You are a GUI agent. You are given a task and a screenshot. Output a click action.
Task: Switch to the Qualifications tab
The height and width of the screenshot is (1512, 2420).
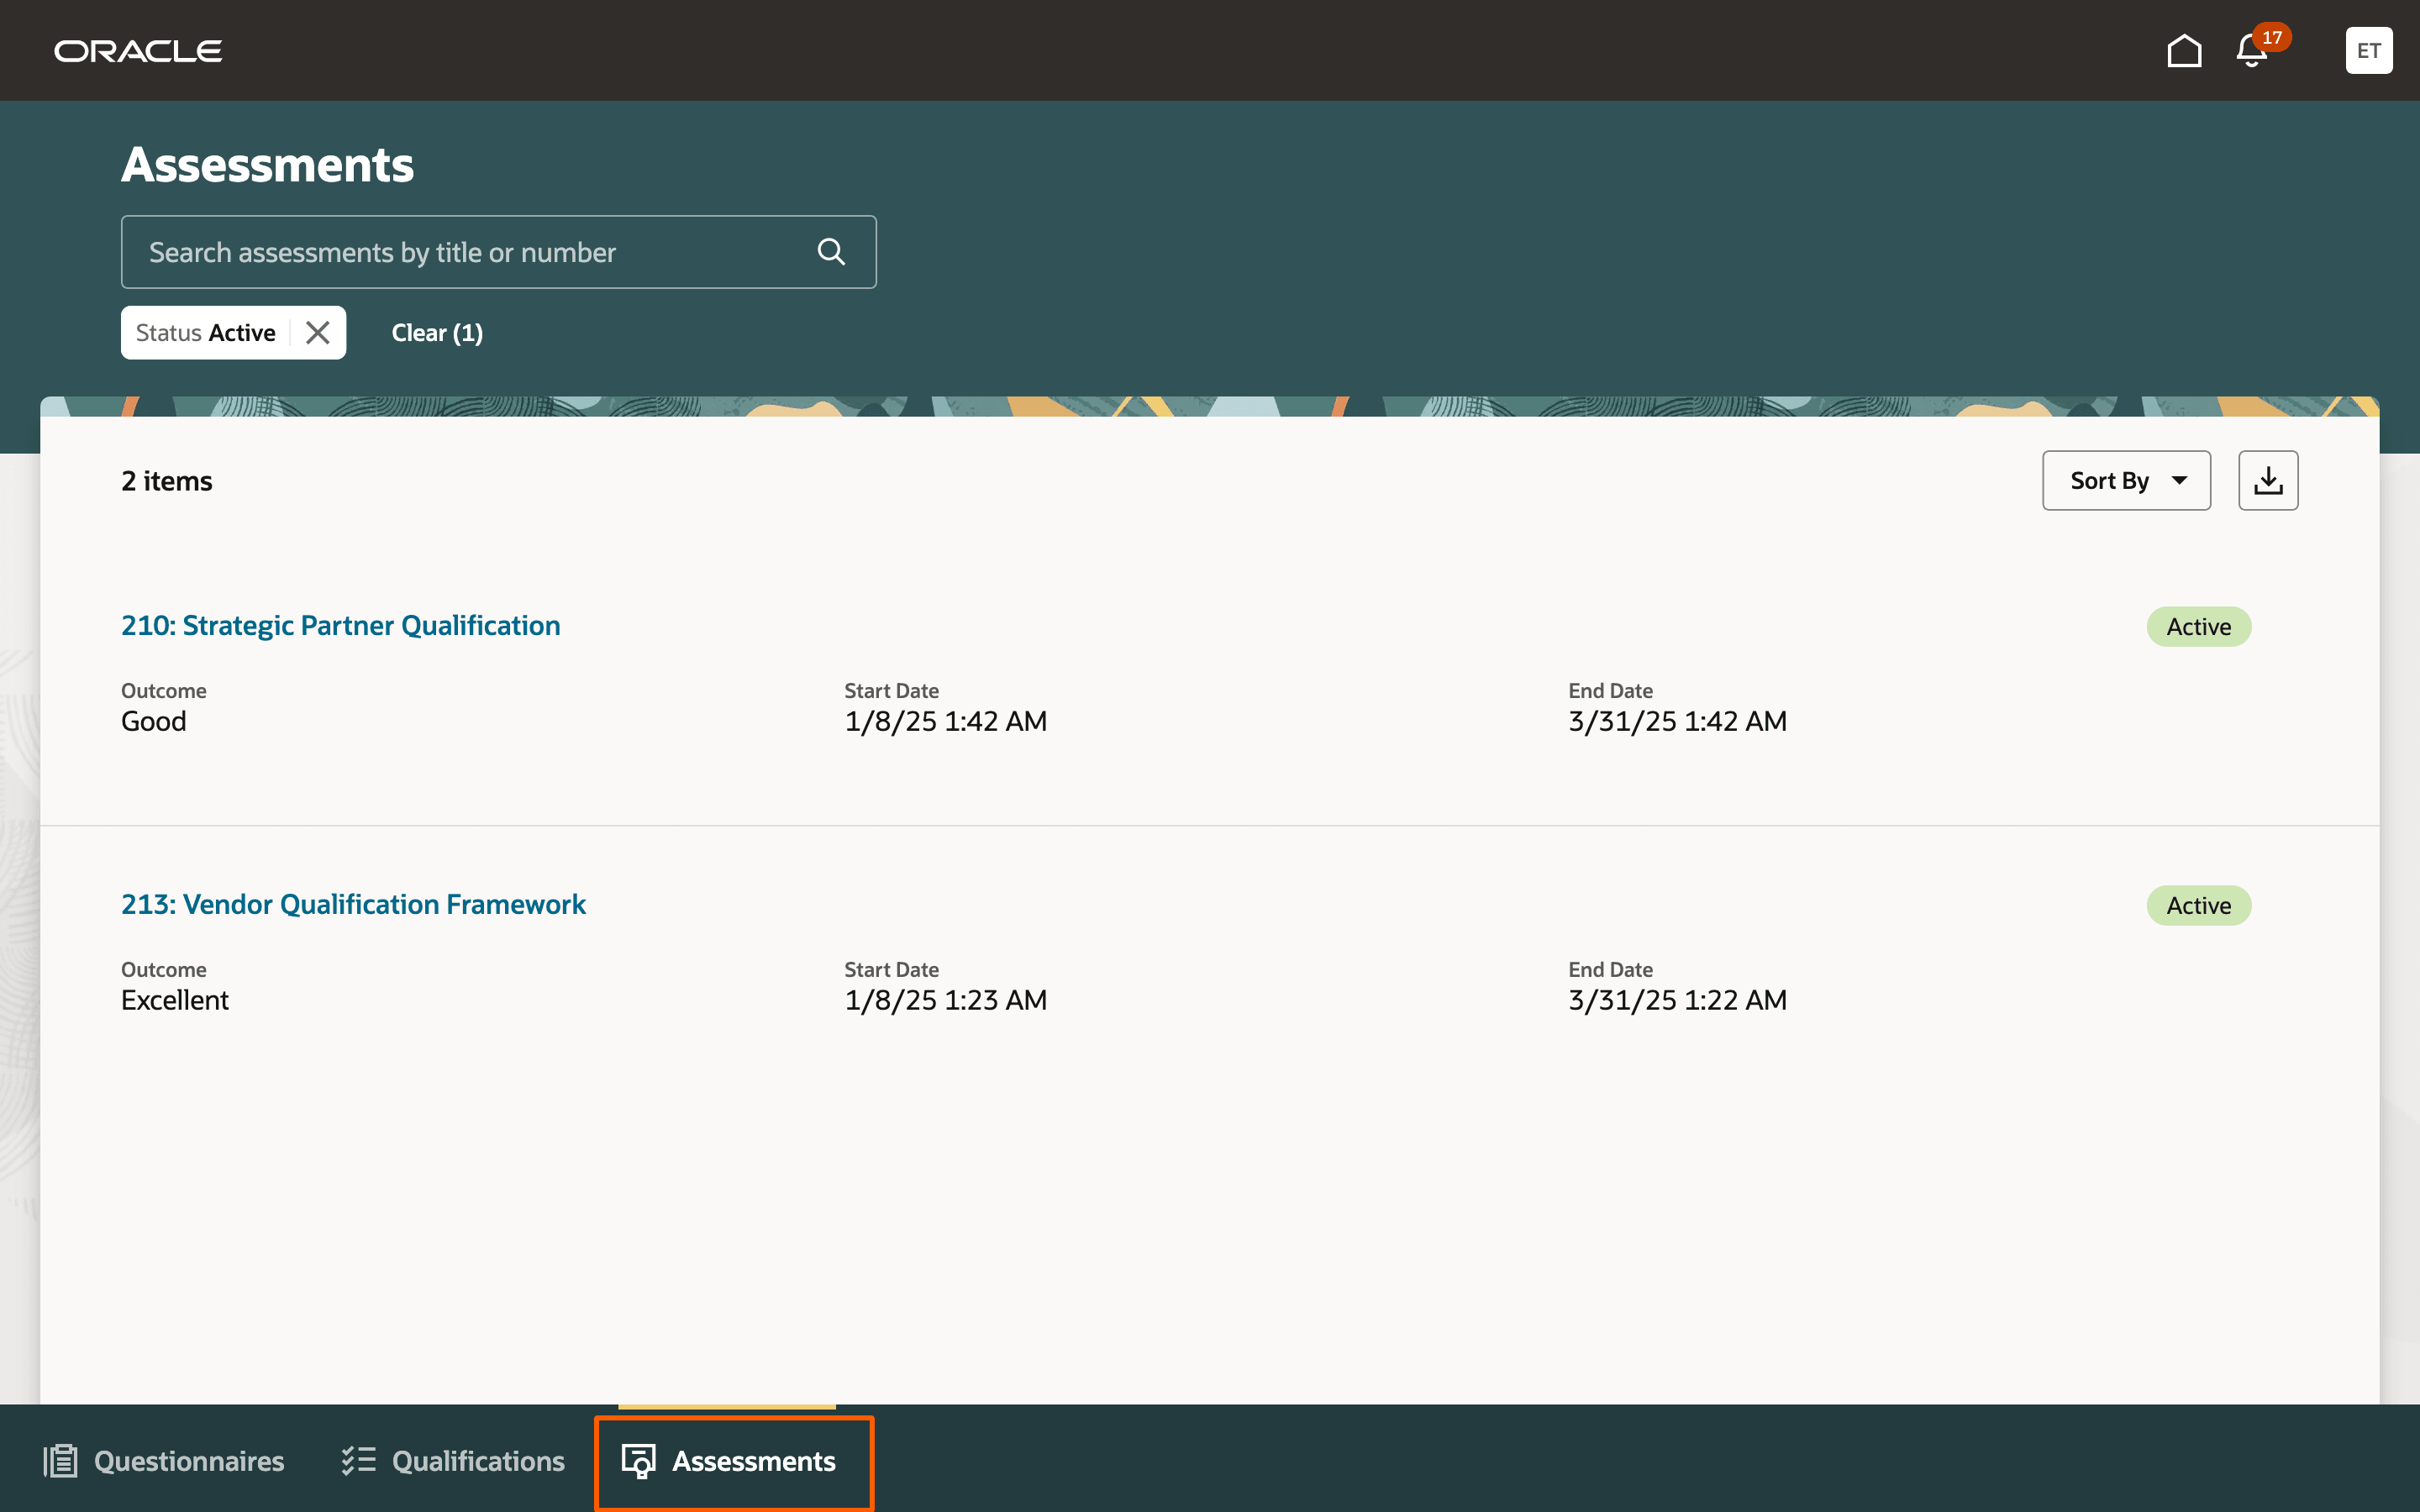point(478,1461)
